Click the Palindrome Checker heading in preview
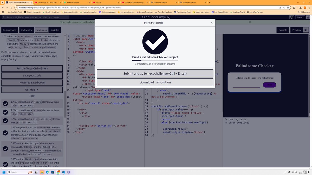The width and height of the screenshot is (312, 175). [254, 66]
